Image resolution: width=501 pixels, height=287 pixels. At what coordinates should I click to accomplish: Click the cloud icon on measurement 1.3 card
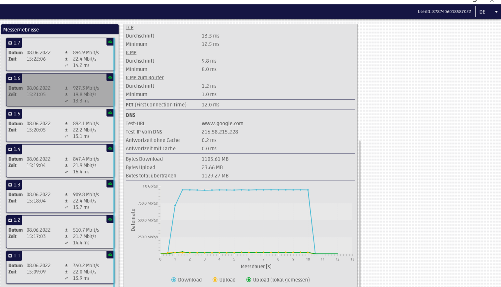click(110, 184)
